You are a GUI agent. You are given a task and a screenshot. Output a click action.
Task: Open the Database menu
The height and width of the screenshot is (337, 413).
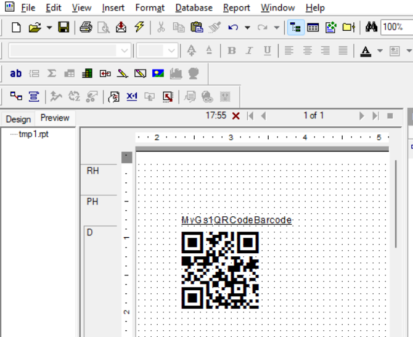(194, 7)
